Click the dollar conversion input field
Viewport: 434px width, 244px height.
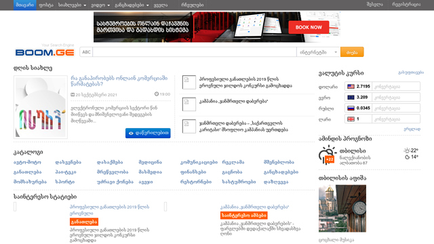click(396, 86)
